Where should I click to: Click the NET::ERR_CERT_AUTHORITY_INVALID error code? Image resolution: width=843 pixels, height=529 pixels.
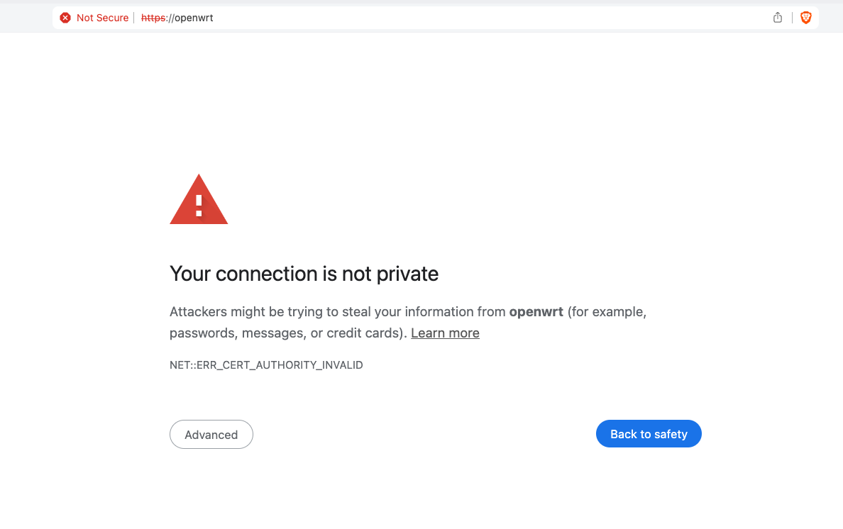pos(266,365)
